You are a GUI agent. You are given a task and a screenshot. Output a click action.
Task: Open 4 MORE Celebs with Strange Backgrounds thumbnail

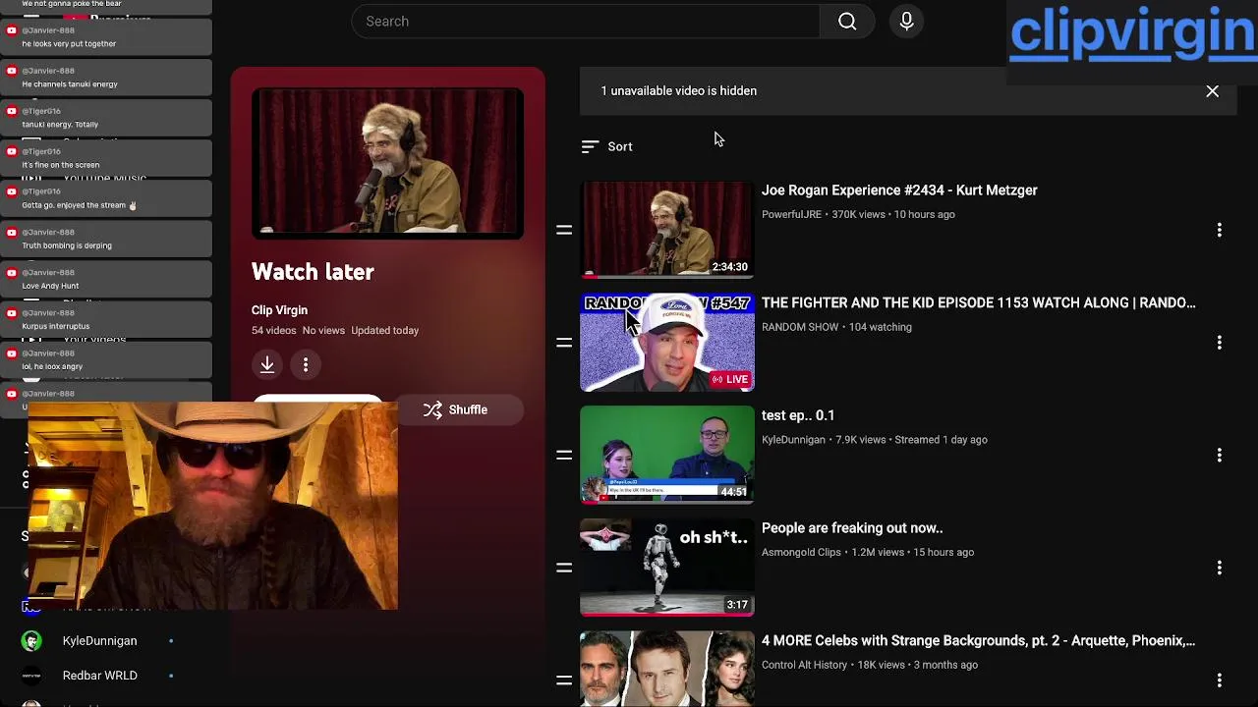coord(666,670)
